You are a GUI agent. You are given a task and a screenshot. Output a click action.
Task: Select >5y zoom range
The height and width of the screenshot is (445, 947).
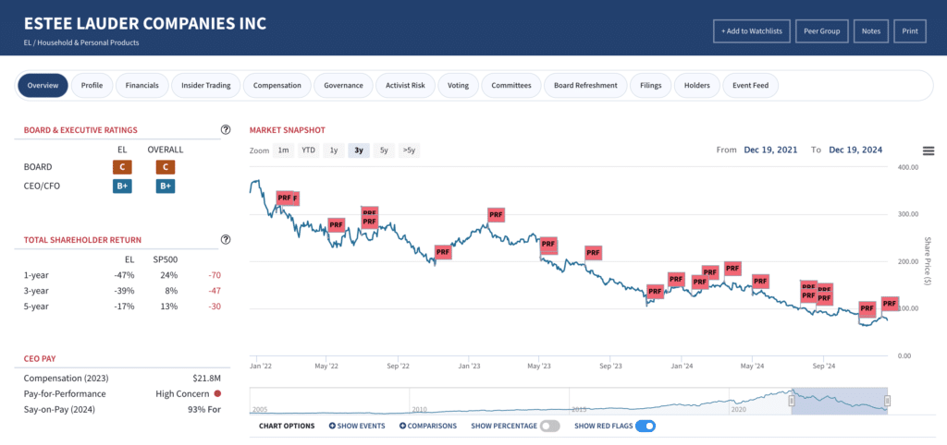pos(409,150)
